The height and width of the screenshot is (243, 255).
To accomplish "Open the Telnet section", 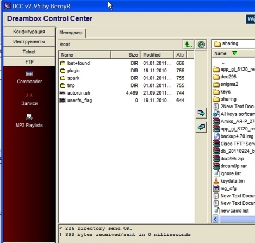I will tap(29, 52).
